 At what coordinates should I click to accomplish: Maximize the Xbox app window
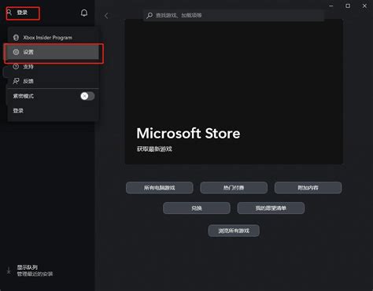coord(348,6)
